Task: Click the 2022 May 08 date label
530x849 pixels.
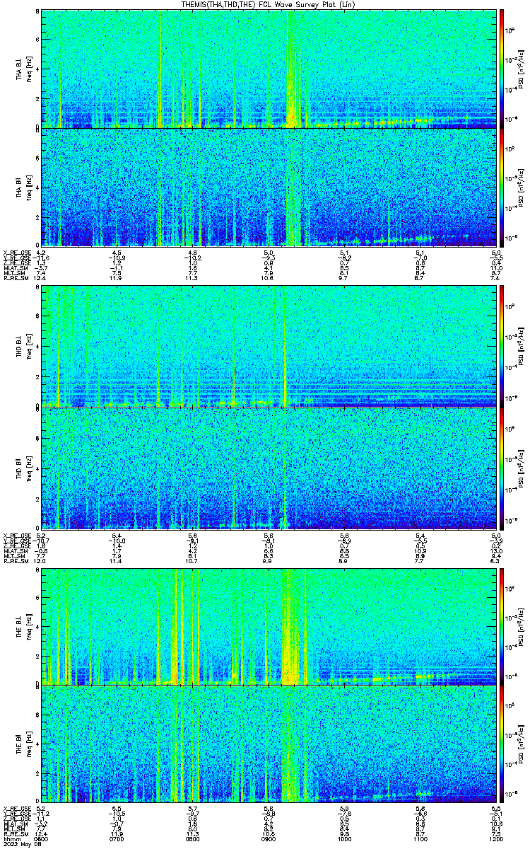Action: click(x=20, y=845)
